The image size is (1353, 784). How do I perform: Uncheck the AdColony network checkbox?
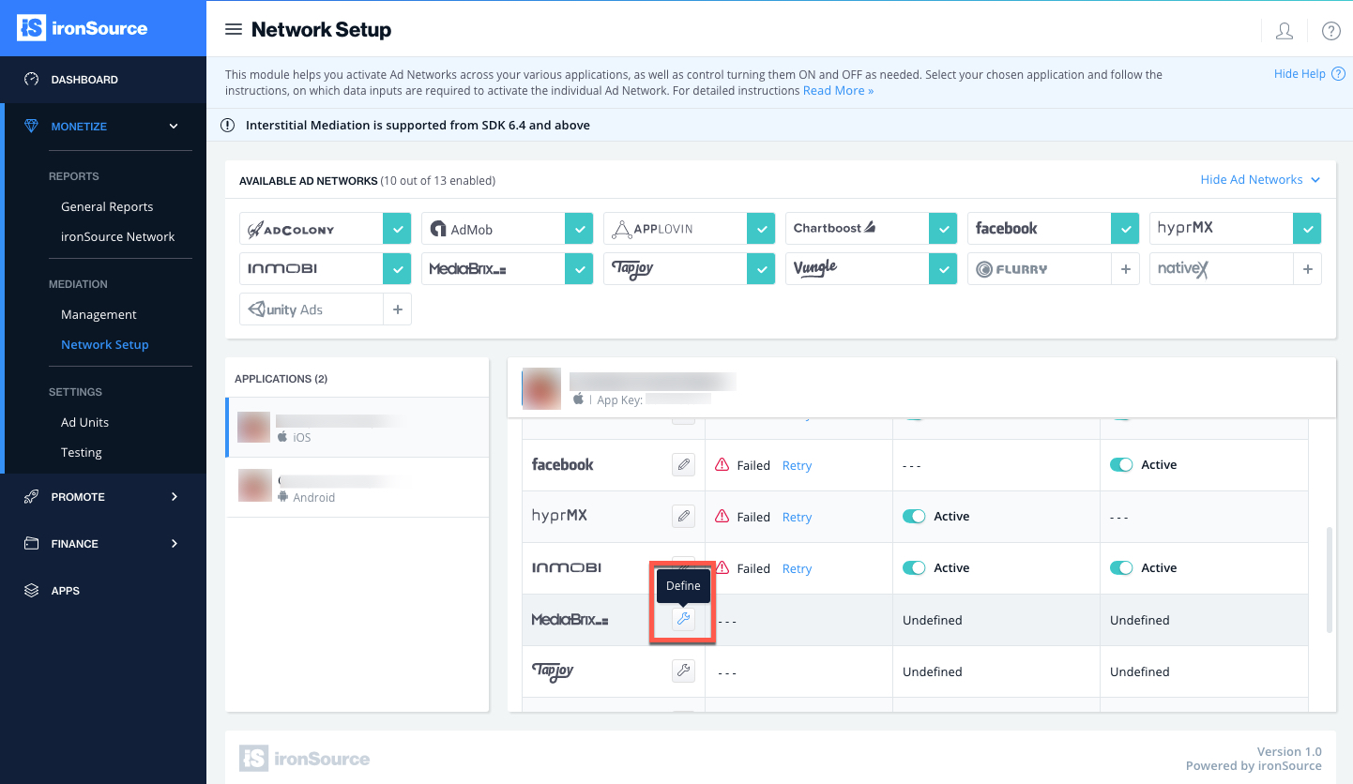click(397, 229)
